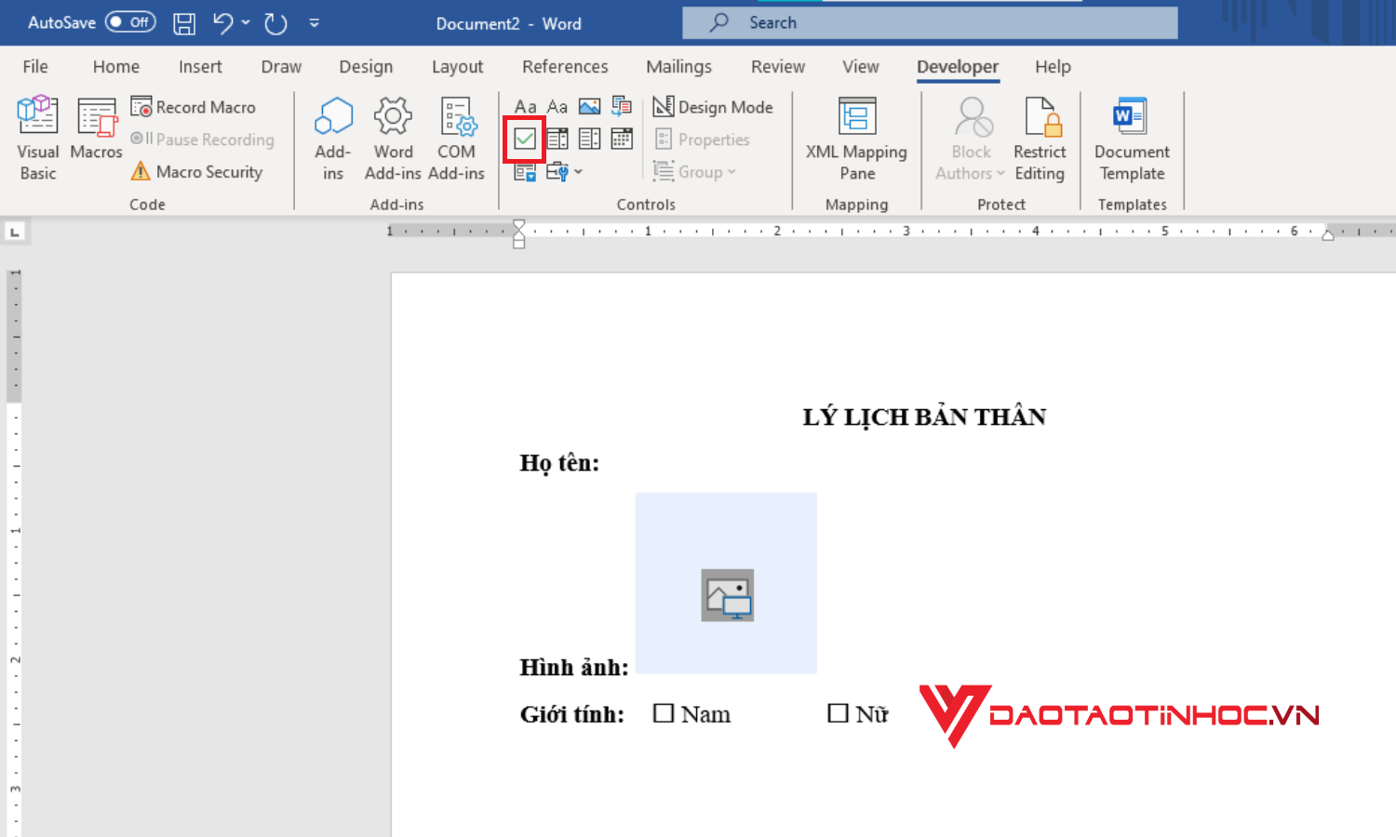Insert a Plain Text content control

tap(557, 106)
